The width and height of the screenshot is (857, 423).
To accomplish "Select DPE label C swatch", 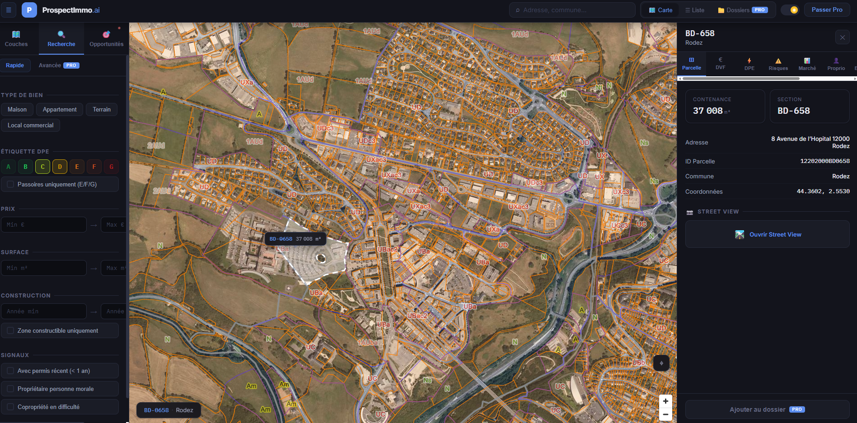I will 42,167.
